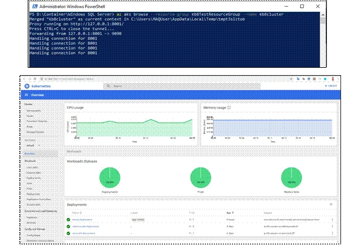Screen dimensions: 345x249
Task: Click Overview title in the blue bar
Action: coord(37,95)
